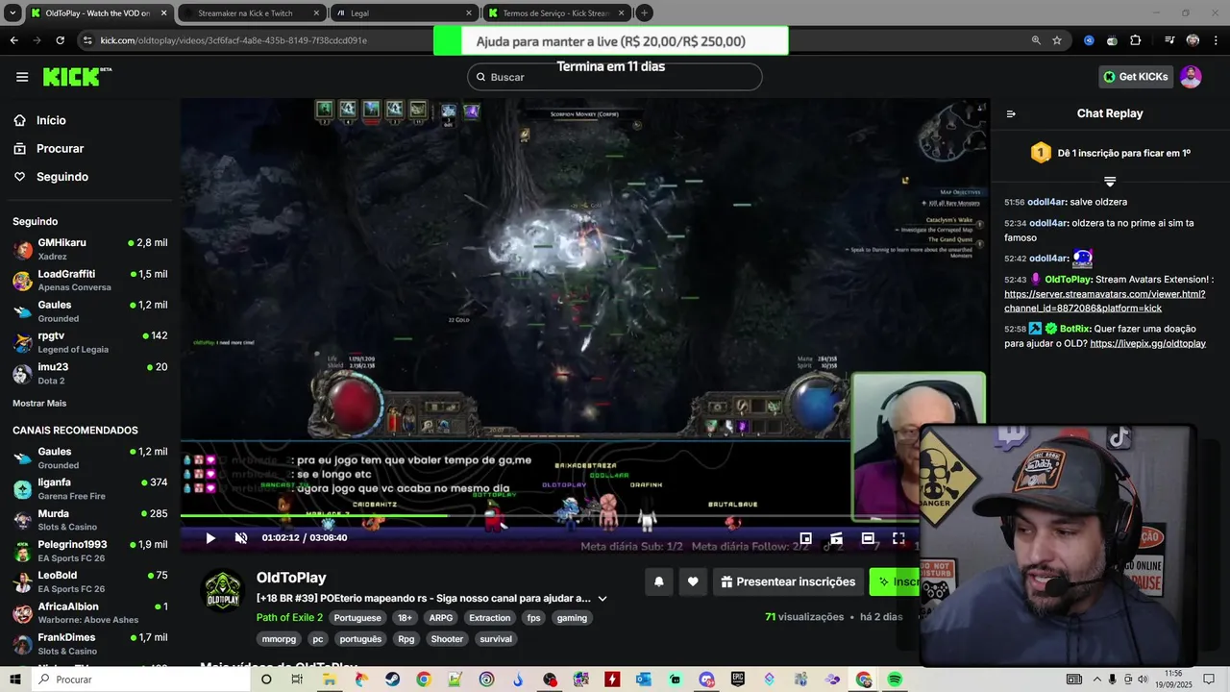Toggle theater mode on the player
Image resolution: width=1230 pixels, height=692 pixels.
coord(868,538)
